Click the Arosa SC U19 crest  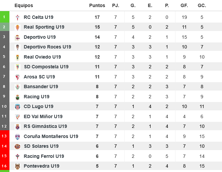click(x=18, y=77)
